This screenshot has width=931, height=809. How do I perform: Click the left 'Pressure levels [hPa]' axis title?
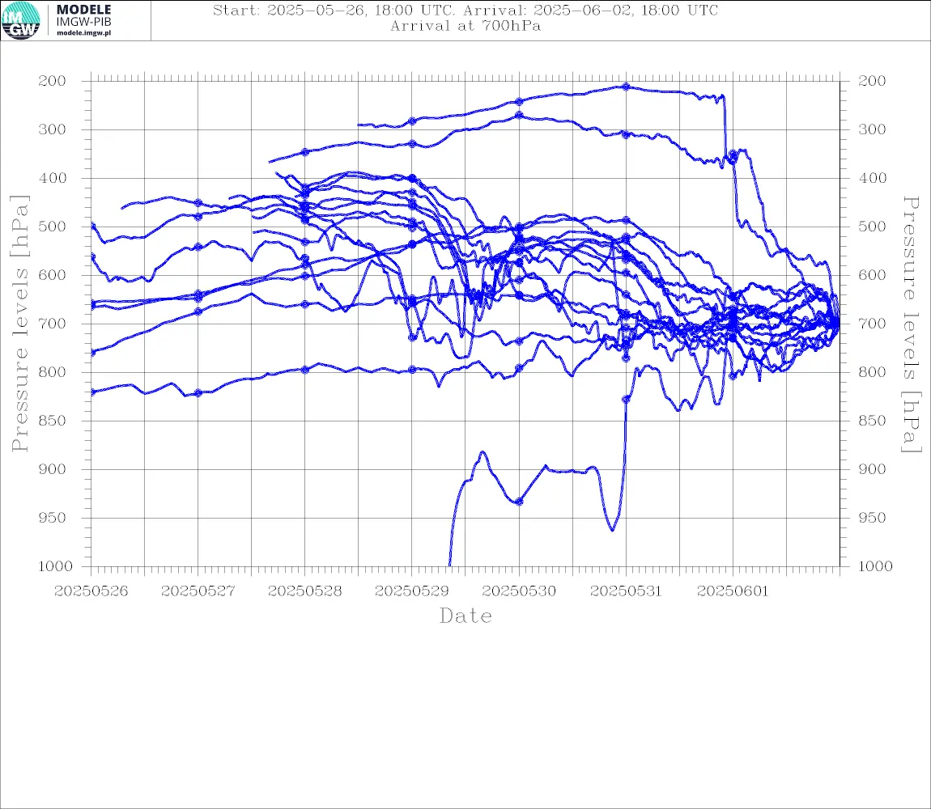(x=20, y=324)
